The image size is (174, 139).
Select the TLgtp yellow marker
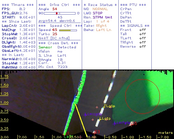[109, 106]
